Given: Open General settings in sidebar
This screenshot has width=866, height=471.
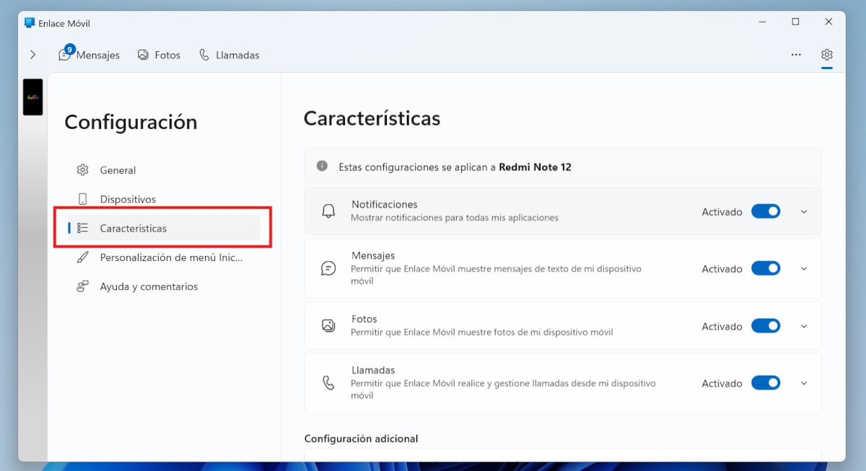Looking at the screenshot, I should 118,170.
